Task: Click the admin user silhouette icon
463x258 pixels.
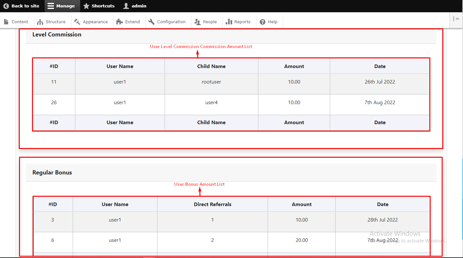Action: [x=126, y=6]
